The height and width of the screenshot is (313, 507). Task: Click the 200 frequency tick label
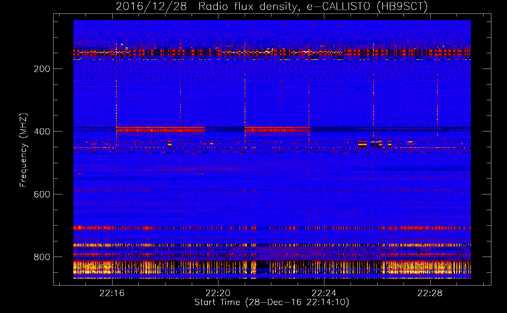click(x=42, y=69)
